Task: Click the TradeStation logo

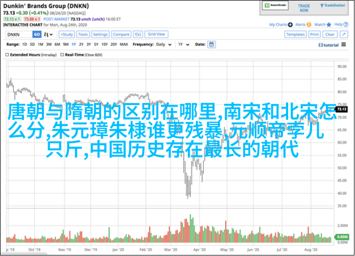Action: [333, 6]
